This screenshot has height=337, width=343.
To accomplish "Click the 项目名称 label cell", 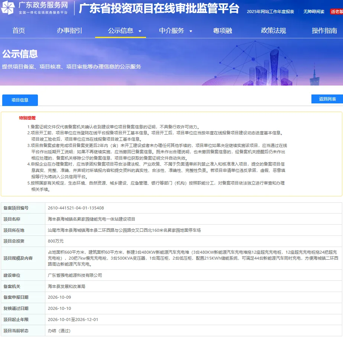I will (23, 219).
